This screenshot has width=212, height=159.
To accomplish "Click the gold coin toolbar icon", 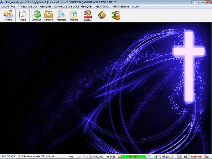I will [x=102, y=15].
